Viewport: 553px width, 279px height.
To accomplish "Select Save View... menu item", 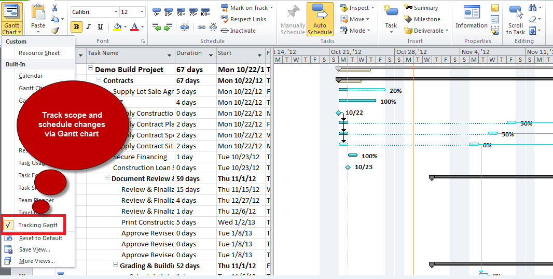I will 35,249.
